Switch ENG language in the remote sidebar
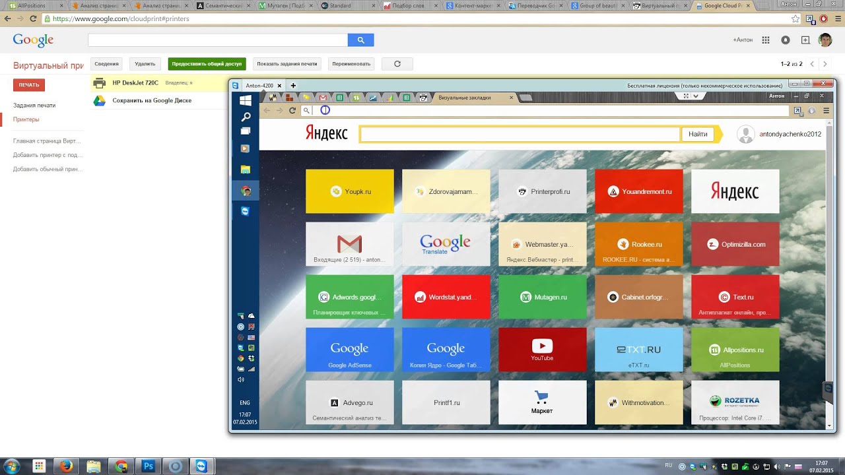Viewport: 845px width, 475px height. pyautogui.click(x=245, y=402)
